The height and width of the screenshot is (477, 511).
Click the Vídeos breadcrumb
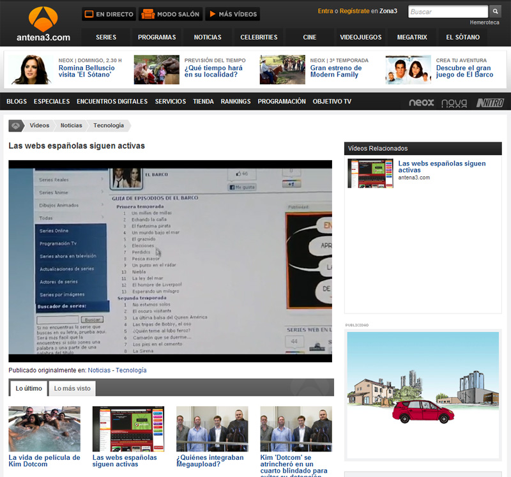coord(40,125)
